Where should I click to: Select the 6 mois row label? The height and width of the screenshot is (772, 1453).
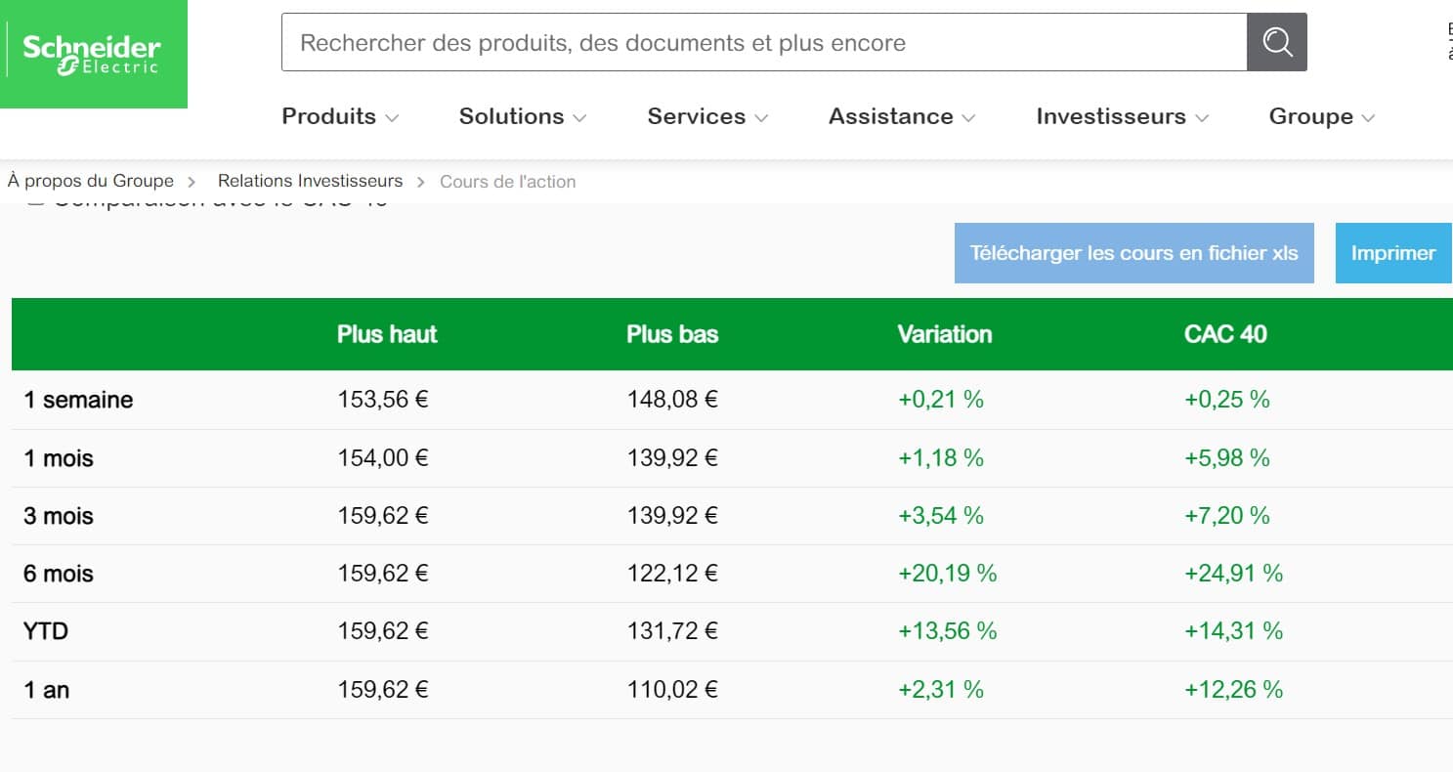59,574
